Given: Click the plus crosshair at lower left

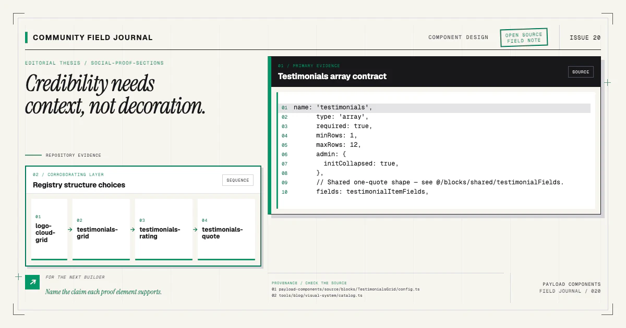Looking at the screenshot, I should coord(19,277).
